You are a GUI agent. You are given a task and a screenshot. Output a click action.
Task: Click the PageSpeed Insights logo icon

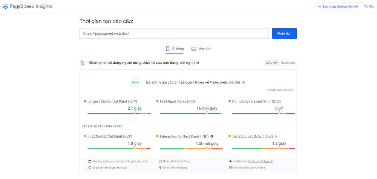coord(5,7)
